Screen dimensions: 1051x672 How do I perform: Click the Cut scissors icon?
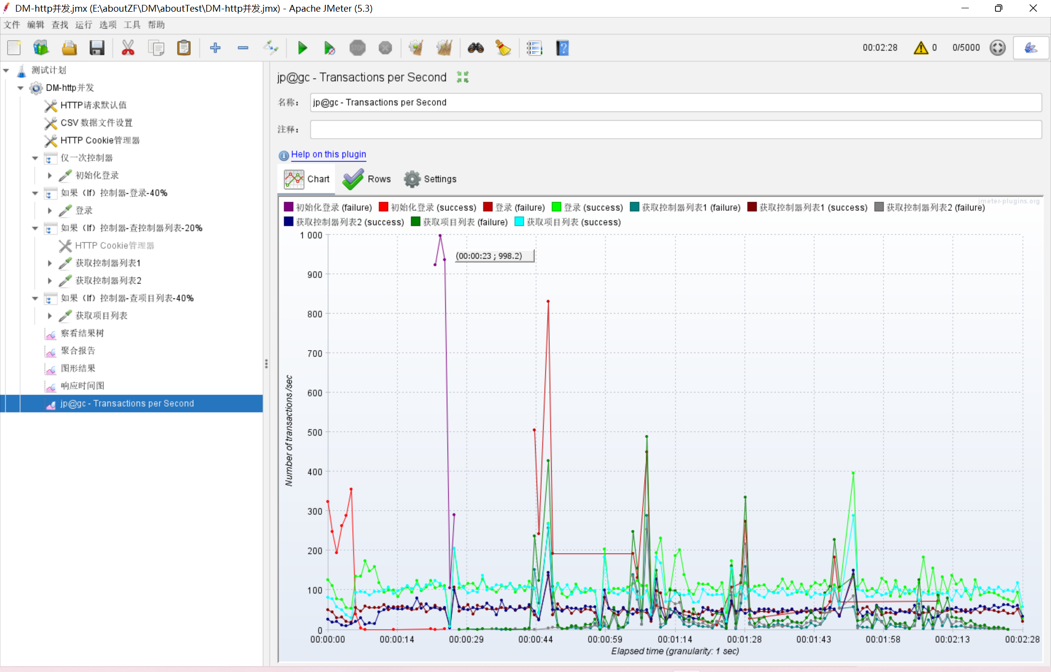click(127, 48)
